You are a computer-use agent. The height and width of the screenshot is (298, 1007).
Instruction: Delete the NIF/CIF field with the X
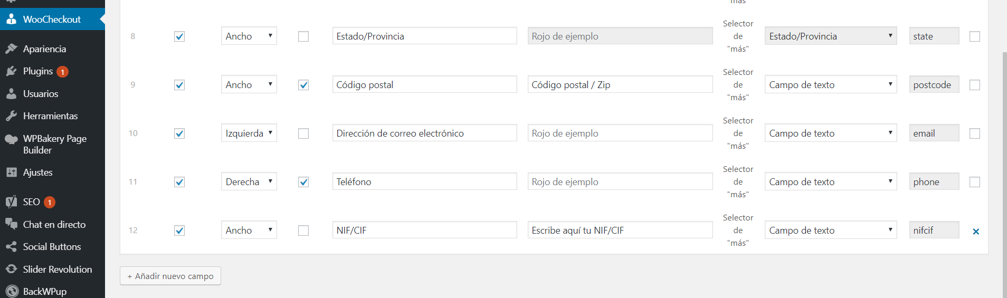(x=976, y=231)
